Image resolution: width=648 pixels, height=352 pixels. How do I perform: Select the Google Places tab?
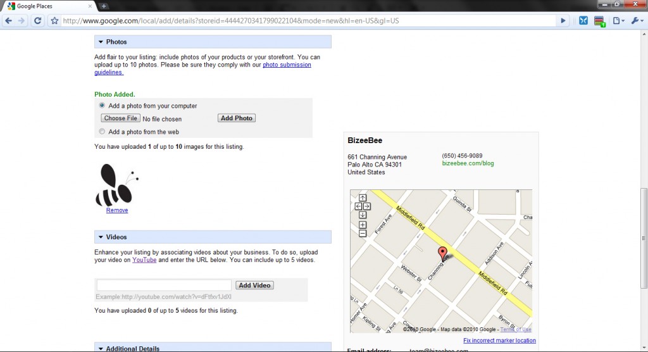(x=49, y=6)
